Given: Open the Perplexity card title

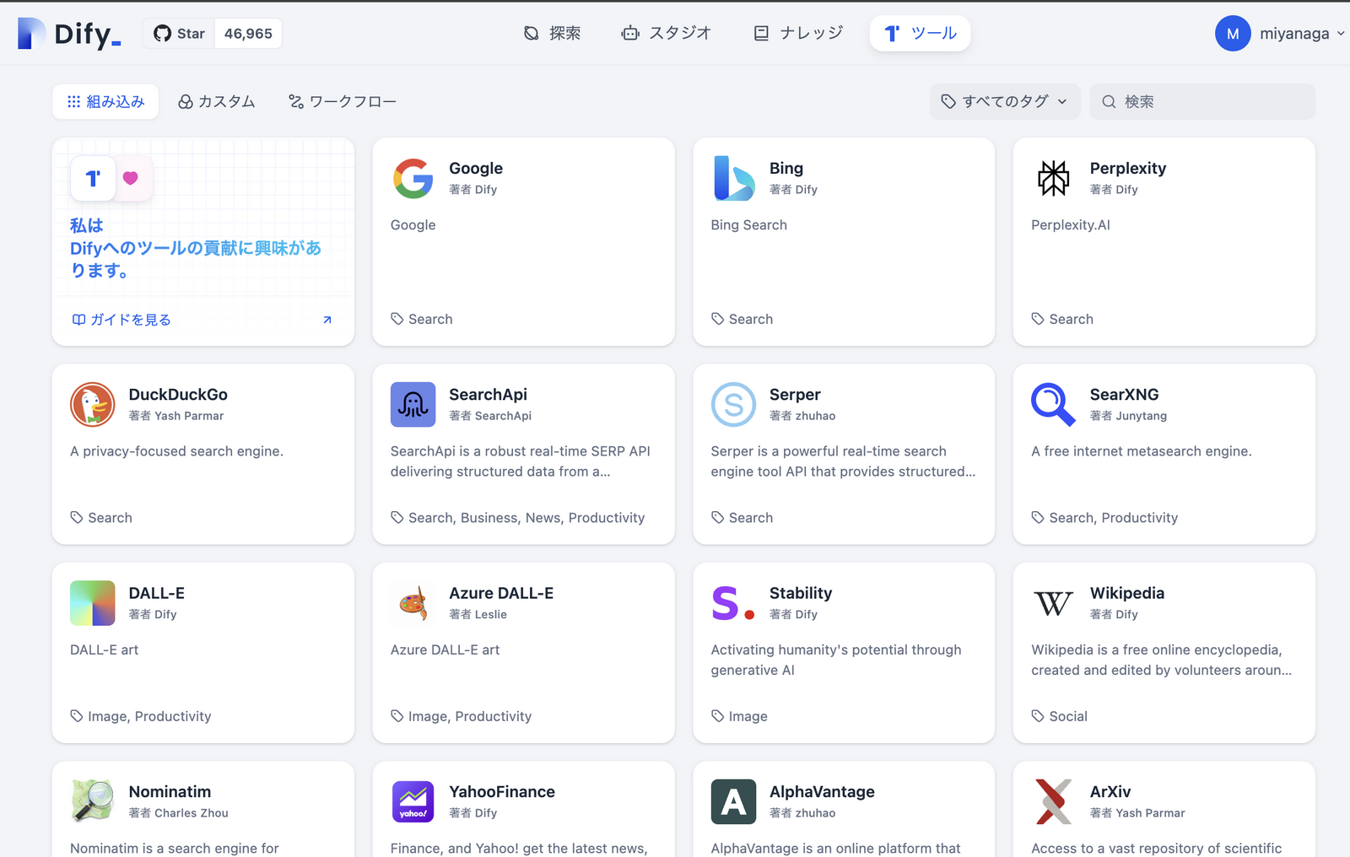Looking at the screenshot, I should (1128, 168).
